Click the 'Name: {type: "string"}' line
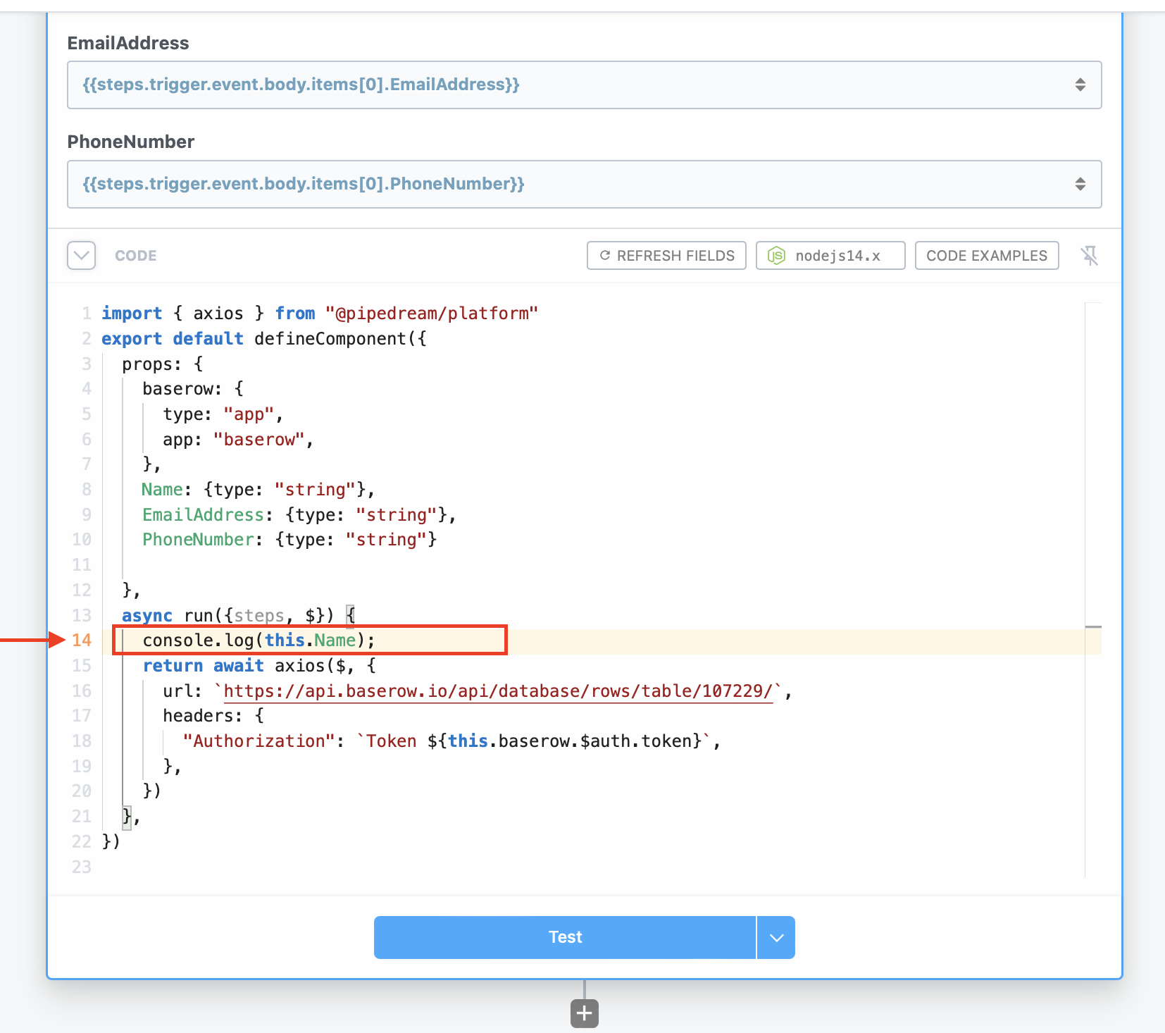This screenshot has height=1033, width=1165. click(x=258, y=490)
